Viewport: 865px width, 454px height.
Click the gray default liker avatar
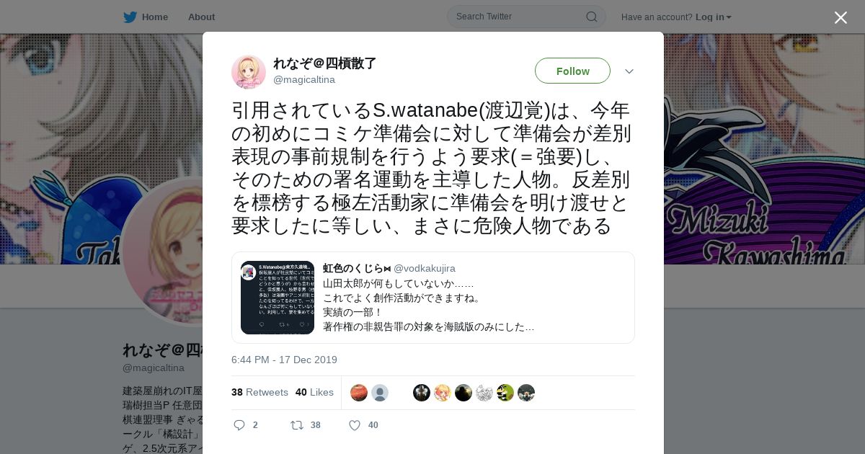click(x=380, y=393)
